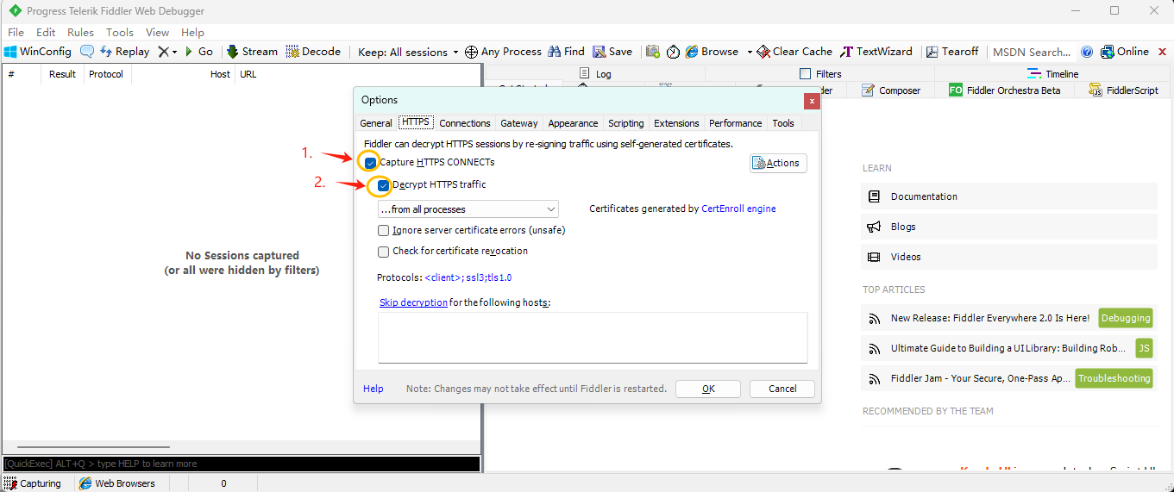
Task: Click the skip decryption hosts text box
Action: 593,338
